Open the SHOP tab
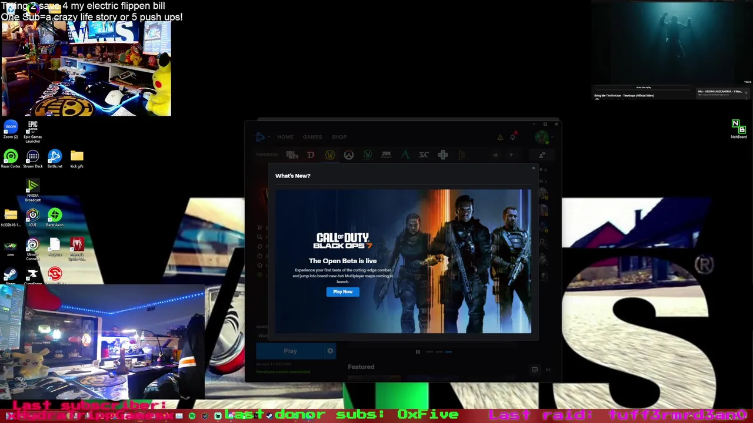The image size is (753, 423). (x=339, y=137)
